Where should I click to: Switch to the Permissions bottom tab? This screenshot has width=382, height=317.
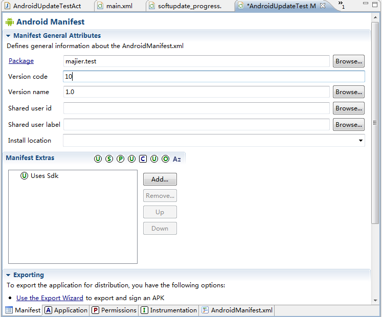point(114,310)
